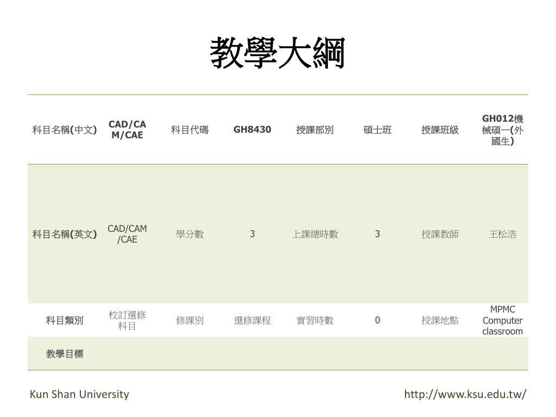Click the bold CAD/CA M/CAE cell
This screenshot has height=417, width=556.
click(127, 130)
